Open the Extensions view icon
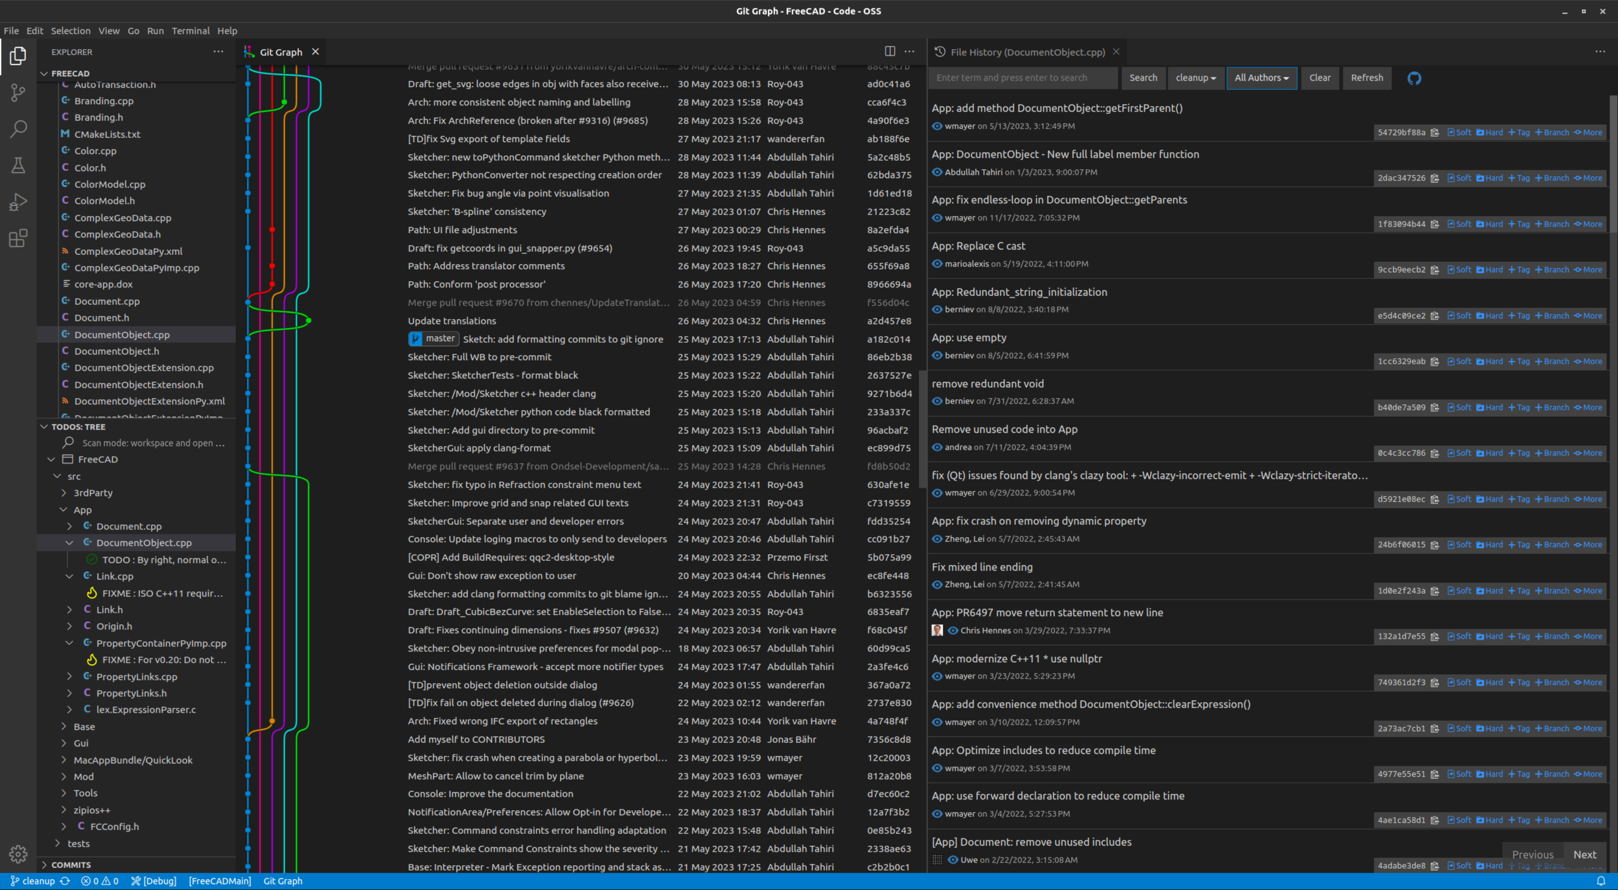The height and width of the screenshot is (890, 1618). tap(18, 239)
